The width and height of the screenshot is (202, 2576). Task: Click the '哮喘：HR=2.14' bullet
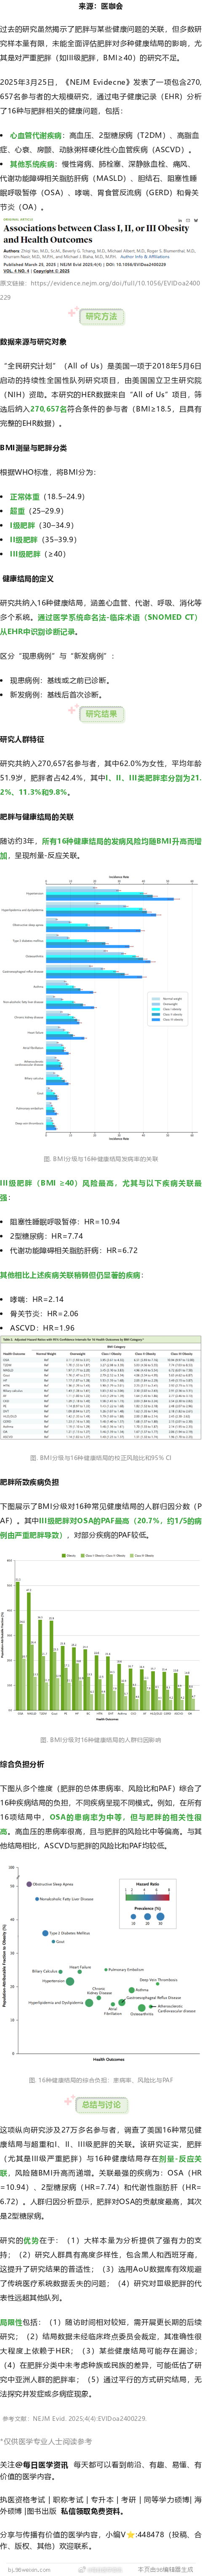(x=36, y=1299)
